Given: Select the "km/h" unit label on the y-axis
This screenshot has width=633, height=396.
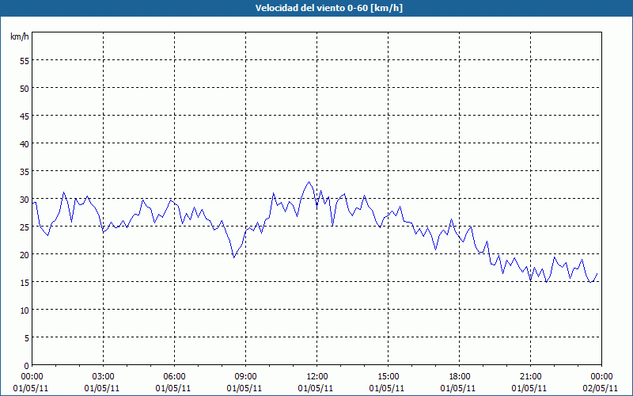Looking at the screenshot, I should [x=20, y=36].
